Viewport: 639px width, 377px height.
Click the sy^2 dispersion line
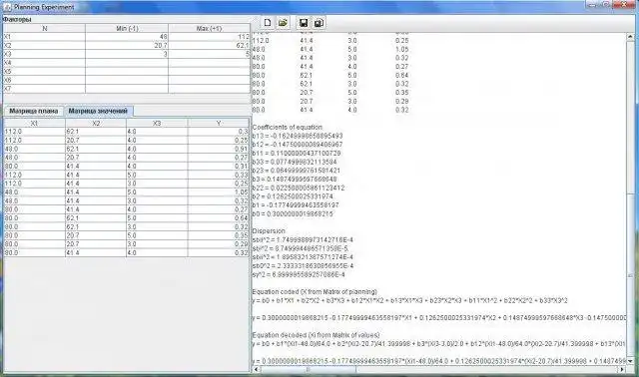[x=299, y=274]
